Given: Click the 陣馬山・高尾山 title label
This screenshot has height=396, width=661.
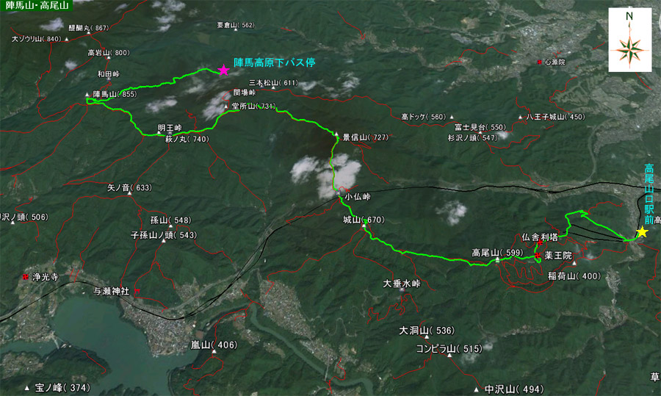Looking at the screenshot, I should coord(37,5).
